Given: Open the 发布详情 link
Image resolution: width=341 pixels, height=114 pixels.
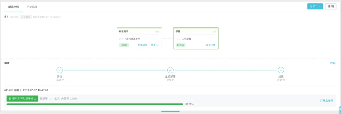Looking at the screenshot, I should [x=211, y=45].
